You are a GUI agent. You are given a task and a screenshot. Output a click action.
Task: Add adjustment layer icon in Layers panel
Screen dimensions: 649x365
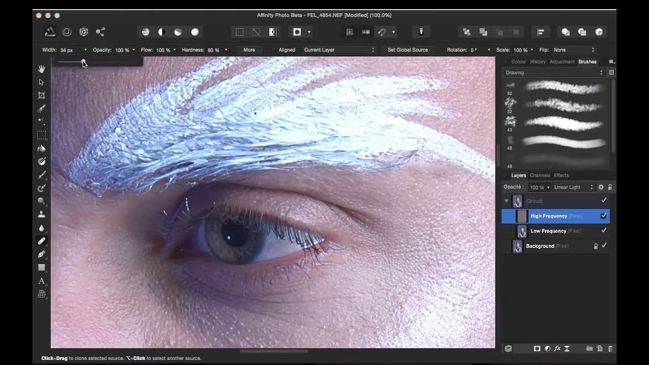(547, 349)
